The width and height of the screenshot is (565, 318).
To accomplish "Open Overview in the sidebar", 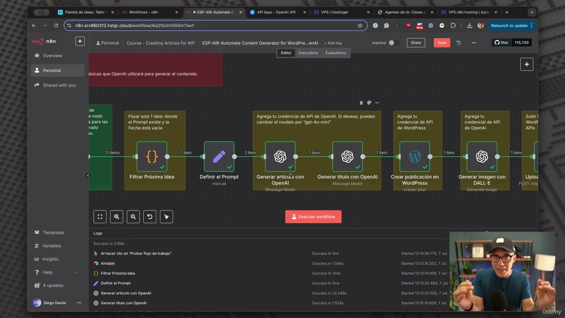I will tap(57, 56).
